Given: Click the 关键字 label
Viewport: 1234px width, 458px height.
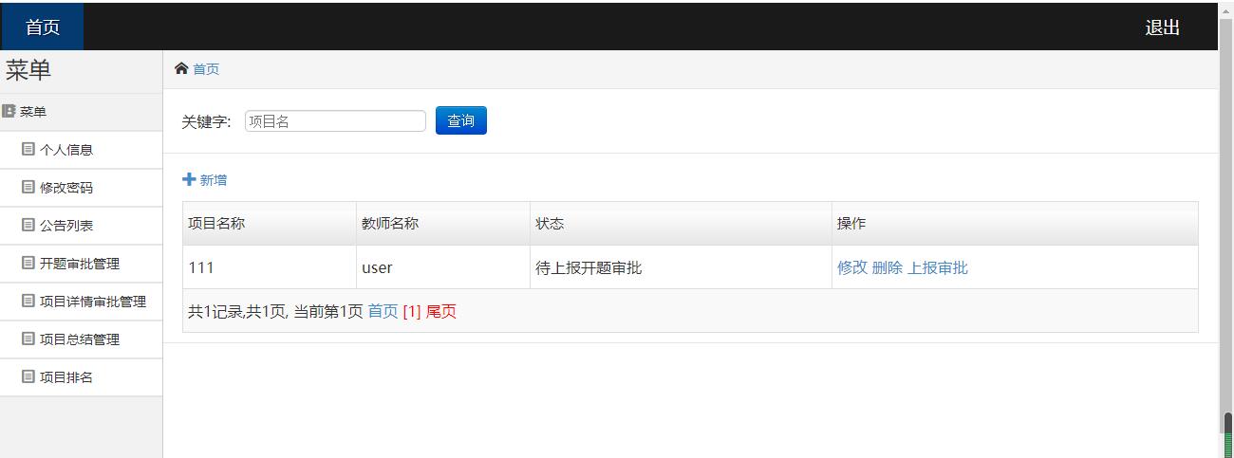Looking at the screenshot, I should tap(206, 121).
